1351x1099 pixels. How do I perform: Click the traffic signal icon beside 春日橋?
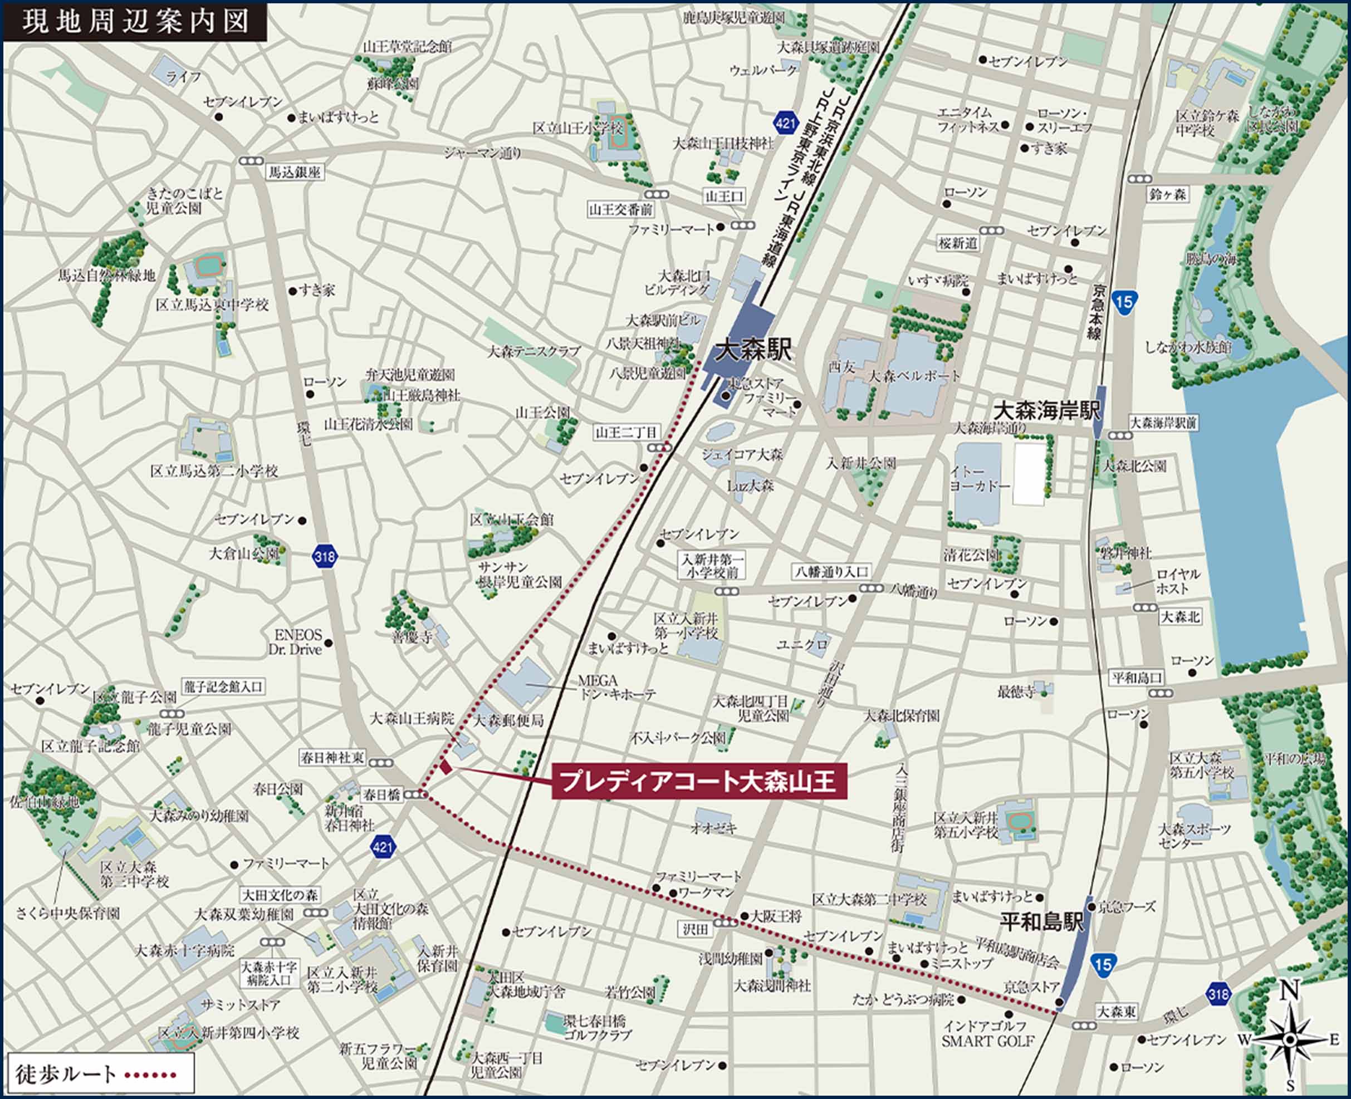pos(415,794)
